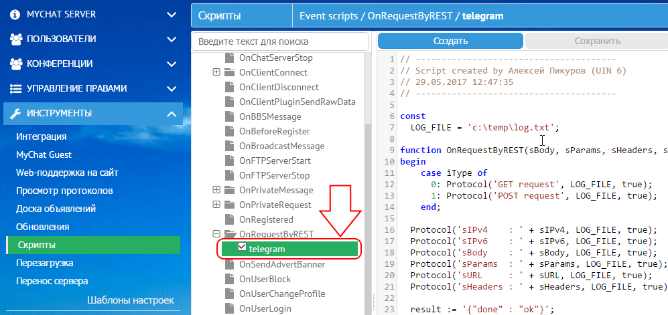The image size is (668, 315).
Task: Expand the OnPrivateRequest tree node
Action: [216, 205]
